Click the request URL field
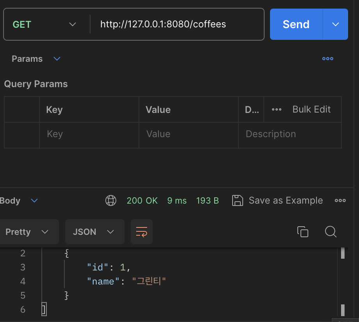The image size is (359, 322). click(176, 24)
